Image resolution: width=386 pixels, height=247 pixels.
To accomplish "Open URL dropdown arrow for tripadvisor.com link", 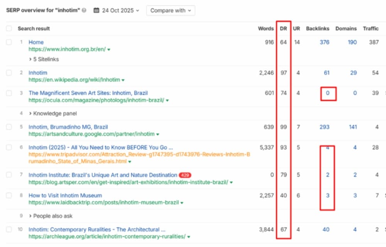I will click(x=130, y=162).
